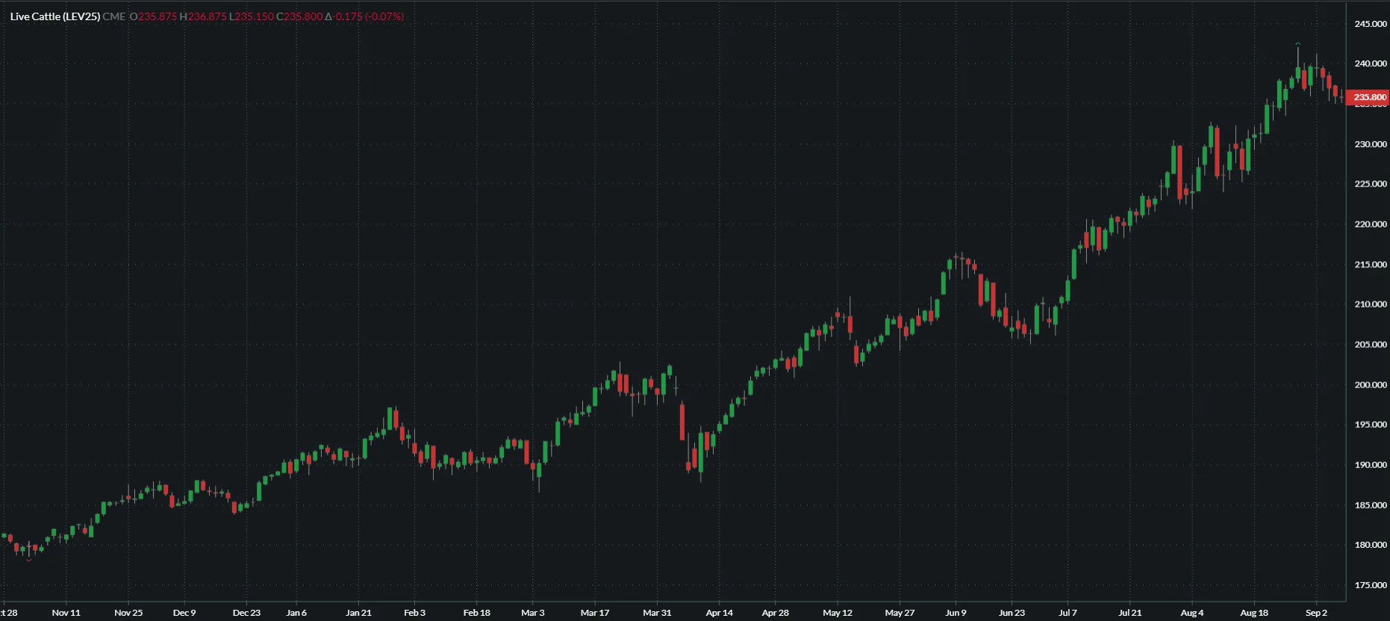
Task: Click the 245.000 price axis label
Action: 1371,24
